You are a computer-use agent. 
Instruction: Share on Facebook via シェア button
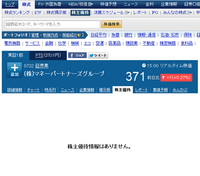pos(77,55)
